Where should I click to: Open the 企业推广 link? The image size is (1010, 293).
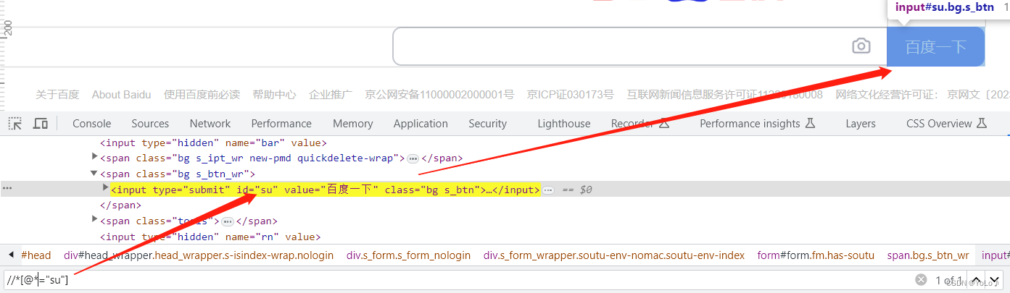pos(331,95)
